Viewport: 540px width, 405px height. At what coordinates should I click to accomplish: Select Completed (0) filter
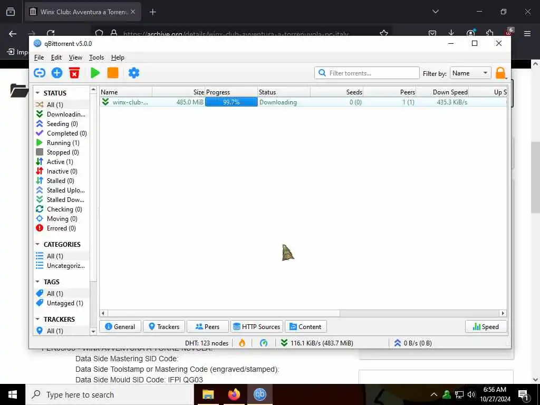[x=61, y=133]
